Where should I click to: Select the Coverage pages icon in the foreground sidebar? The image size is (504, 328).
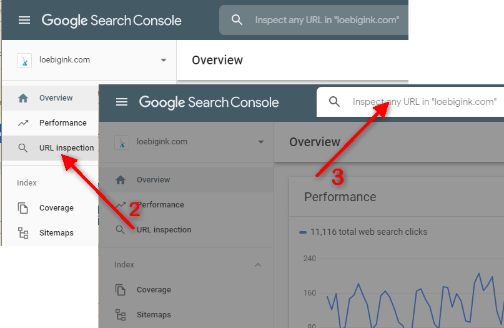[121, 290]
